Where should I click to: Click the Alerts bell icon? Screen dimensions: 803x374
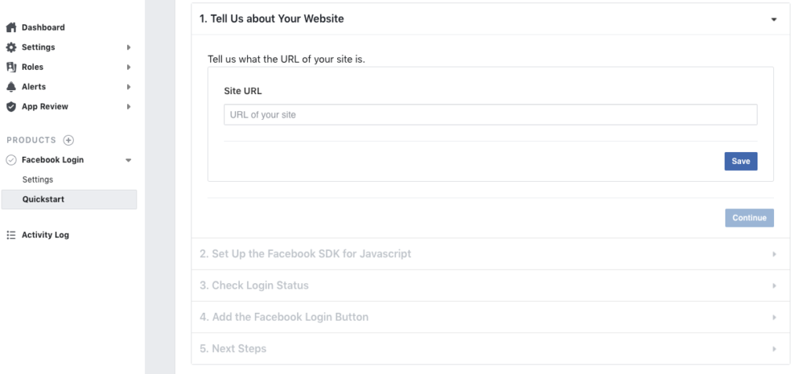coord(11,86)
